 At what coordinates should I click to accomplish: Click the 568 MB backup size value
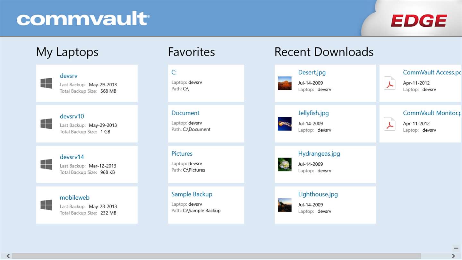click(x=108, y=91)
